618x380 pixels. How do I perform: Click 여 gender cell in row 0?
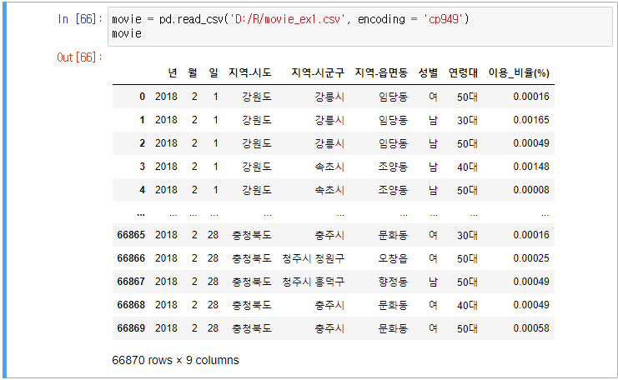(x=433, y=97)
